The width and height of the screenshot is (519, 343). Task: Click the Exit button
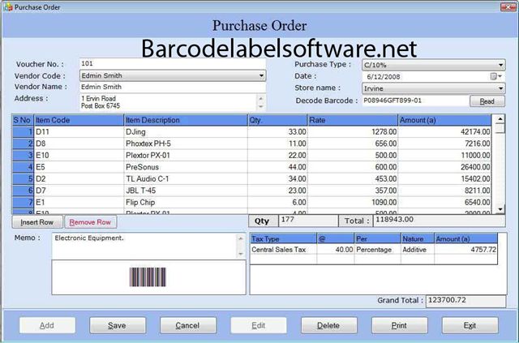point(470,325)
